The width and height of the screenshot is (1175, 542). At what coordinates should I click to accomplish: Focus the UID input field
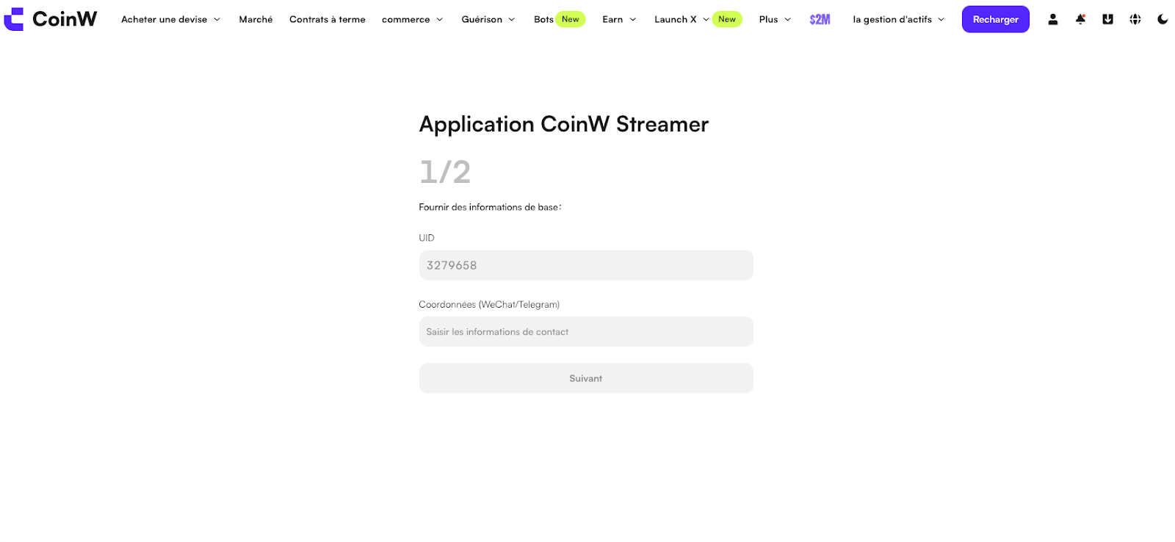click(x=586, y=265)
